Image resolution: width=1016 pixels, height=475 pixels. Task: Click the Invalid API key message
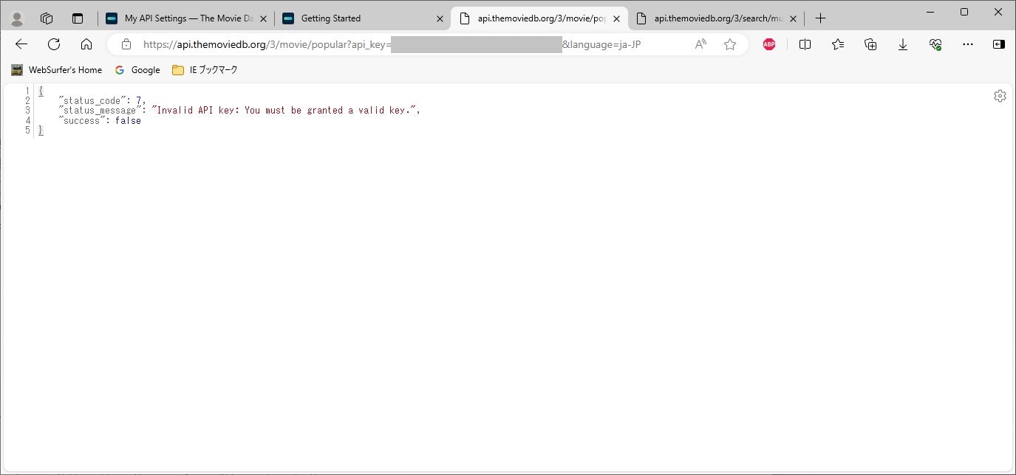[x=285, y=111]
